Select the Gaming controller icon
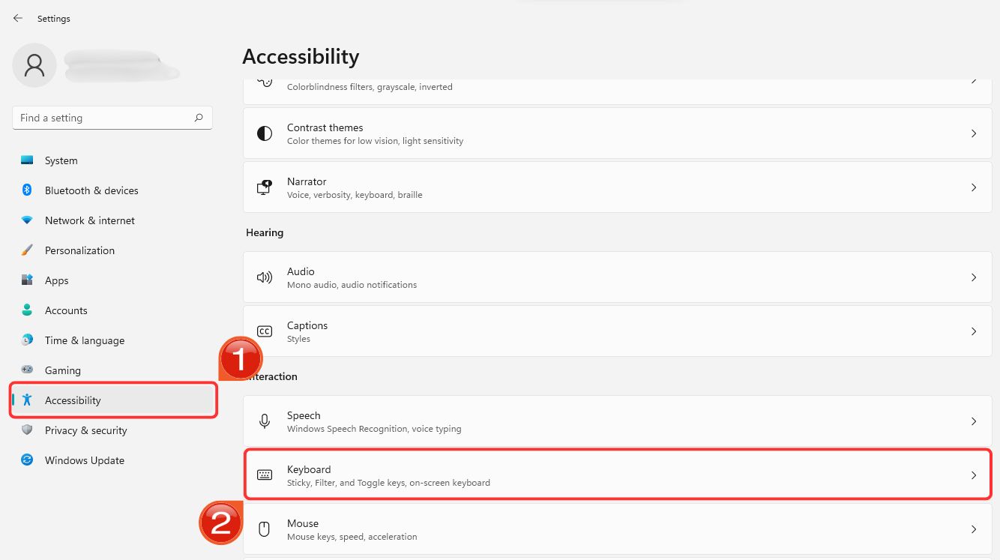1000x560 pixels. pyautogui.click(x=27, y=370)
